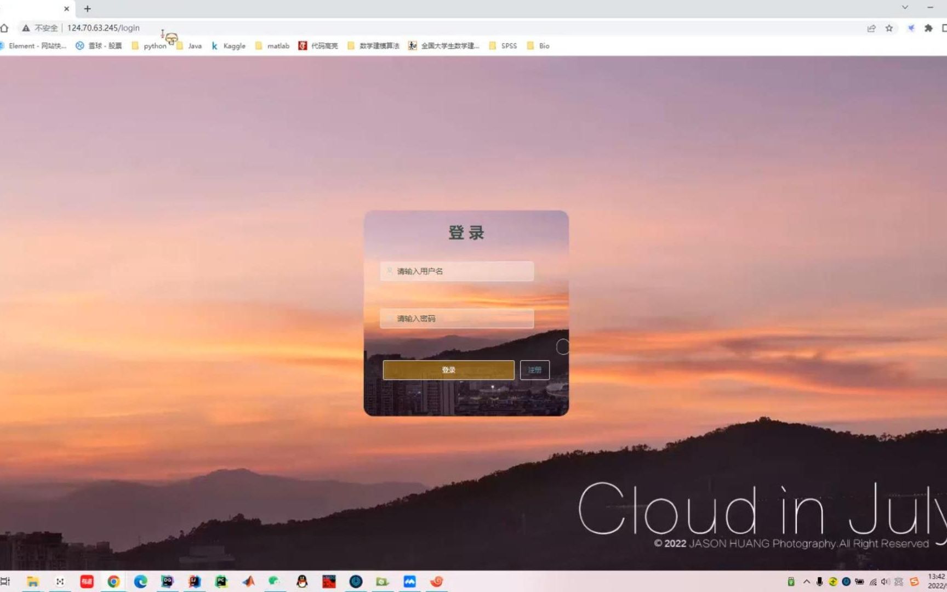Click the green USB eject tray icon
This screenshot has width=947, height=592.
click(791, 582)
